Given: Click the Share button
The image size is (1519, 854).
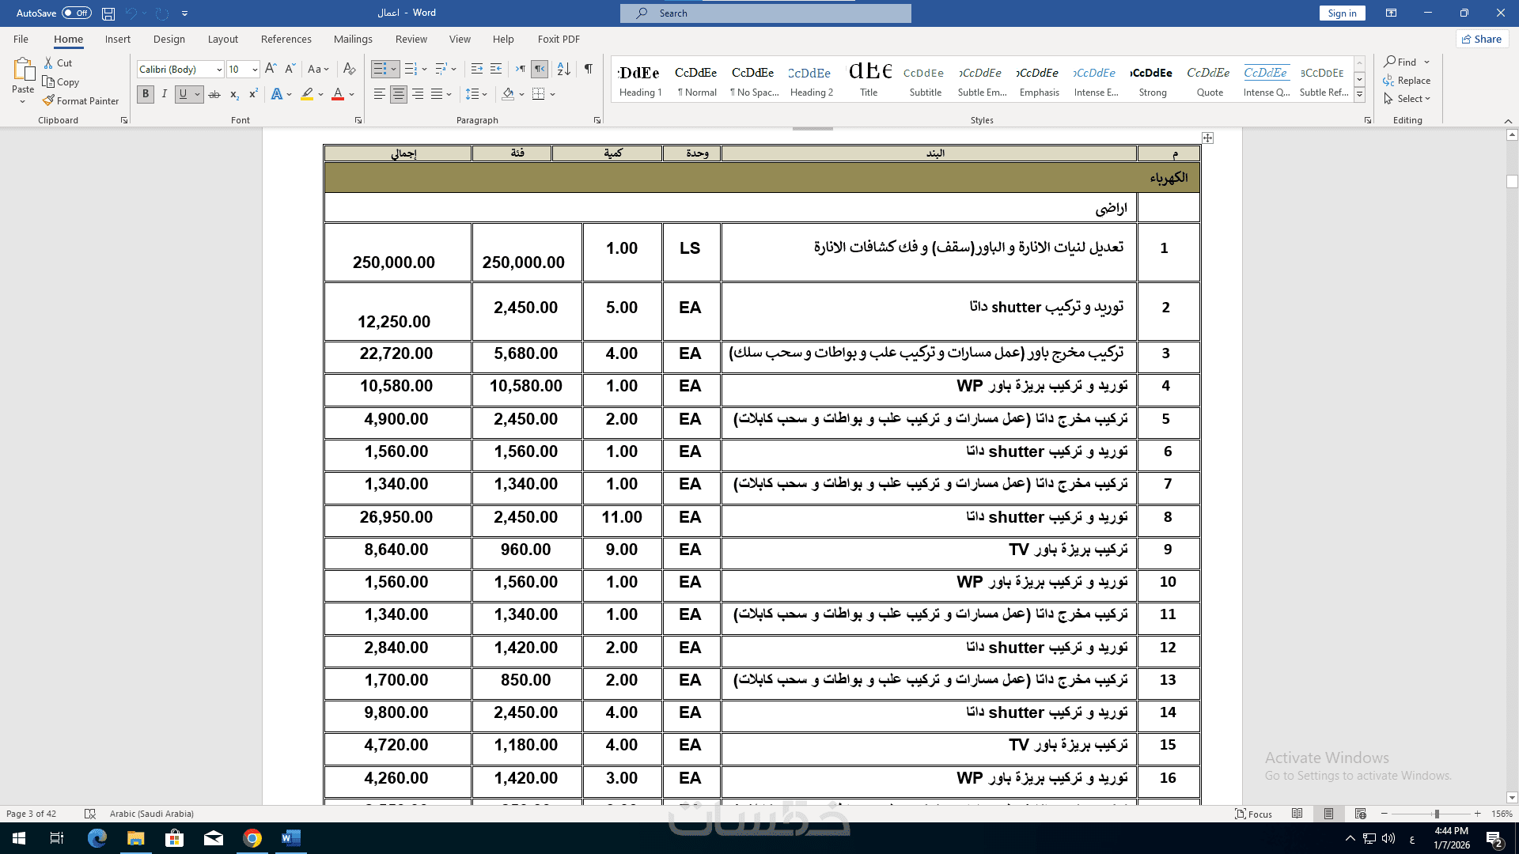Looking at the screenshot, I should coord(1482,40).
